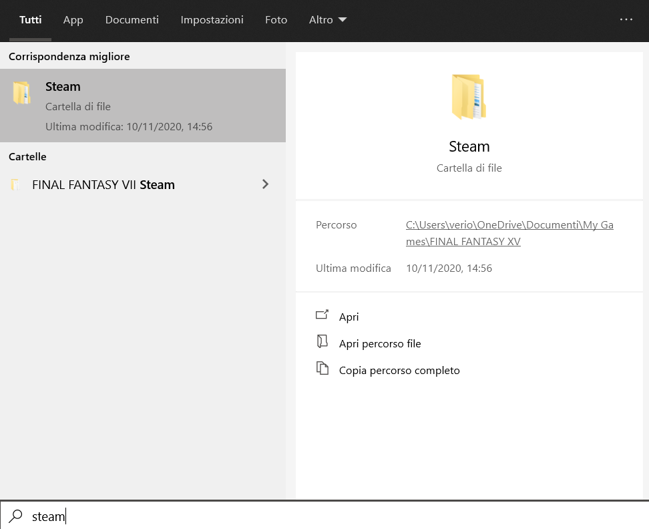649x529 pixels.
Task: Click the Cartelle section heading
Action: (x=27, y=157)
